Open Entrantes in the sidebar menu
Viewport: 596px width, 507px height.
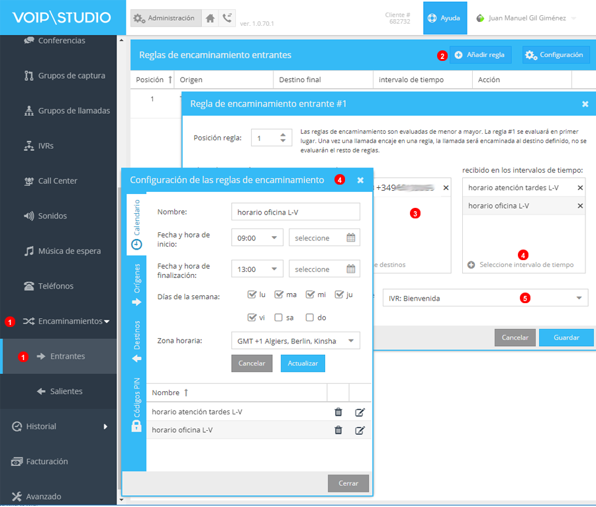(68, 356)
